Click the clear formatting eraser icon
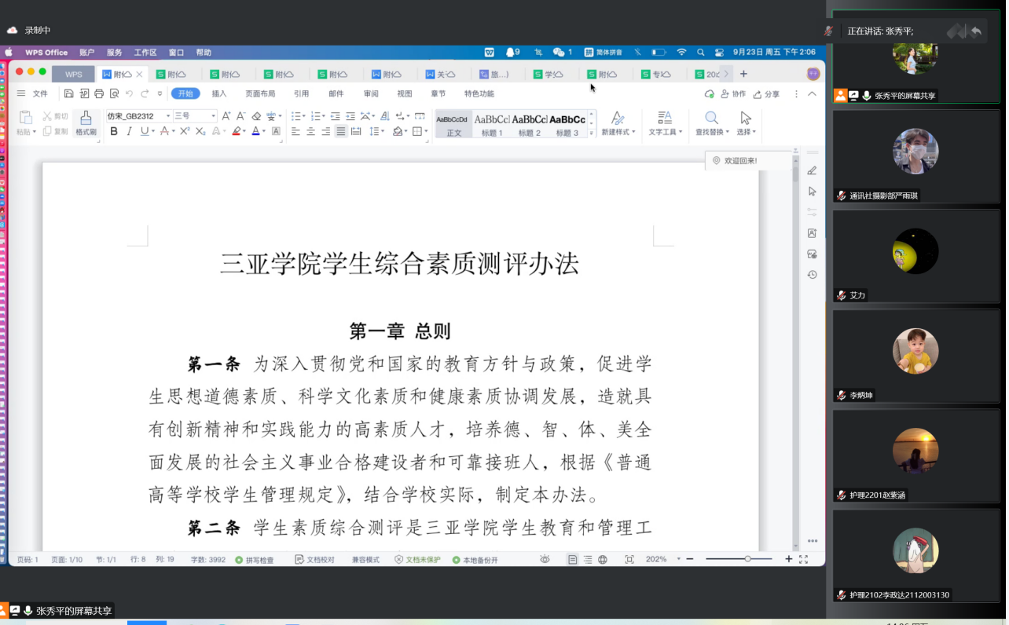Viewport: 1009px width, 625px height. pos(256,116)
